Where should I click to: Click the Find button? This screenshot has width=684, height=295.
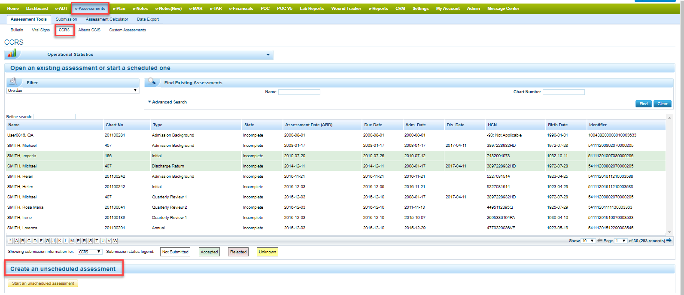[643, 104]
